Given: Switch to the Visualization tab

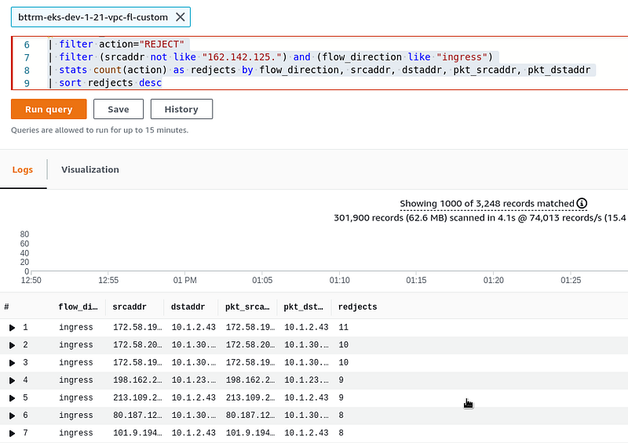Looking at the screenshot, I should (90, 169).
